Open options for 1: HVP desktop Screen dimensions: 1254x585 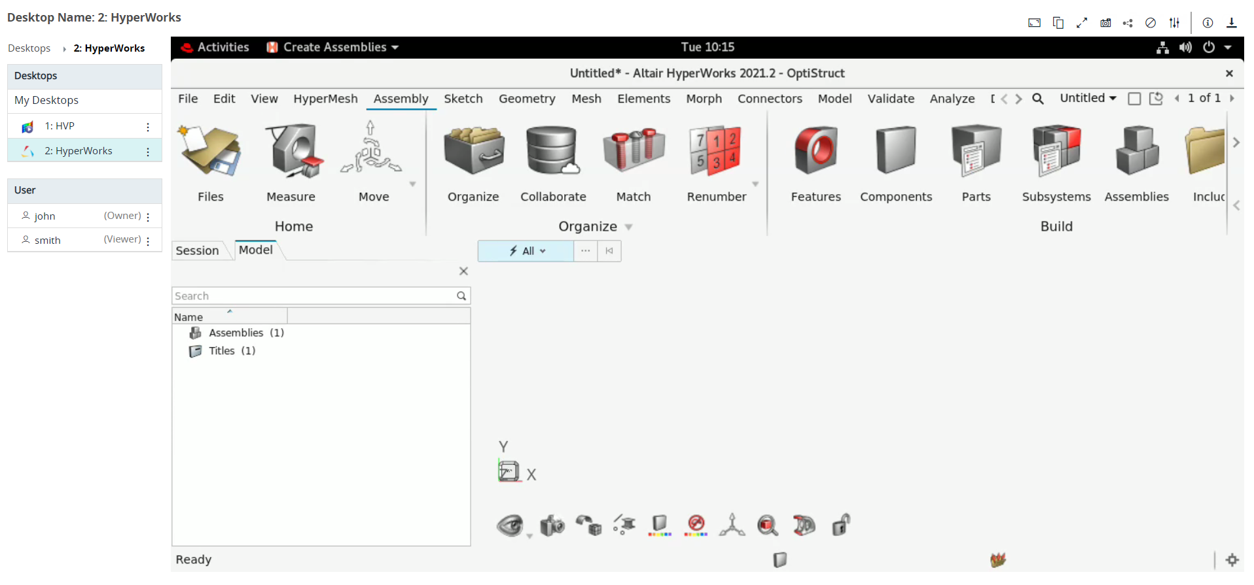[x=148, y=127]
